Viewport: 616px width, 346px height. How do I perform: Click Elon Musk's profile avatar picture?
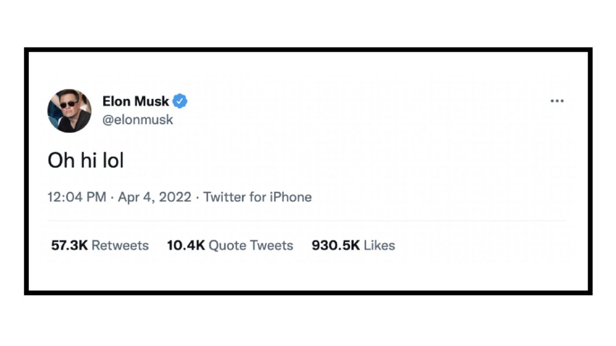[70, 111]
